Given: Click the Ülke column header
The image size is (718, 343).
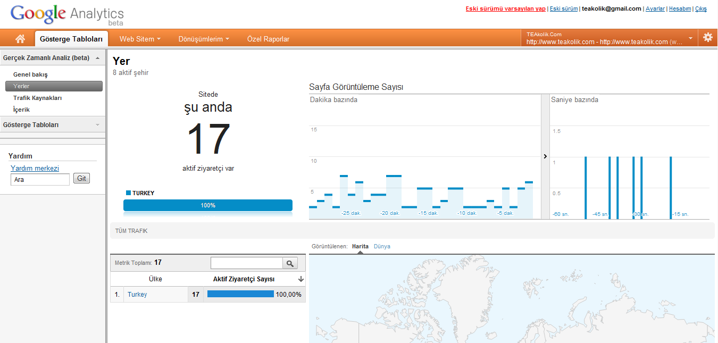Looking at the screenshot, I should click(155, 279).
